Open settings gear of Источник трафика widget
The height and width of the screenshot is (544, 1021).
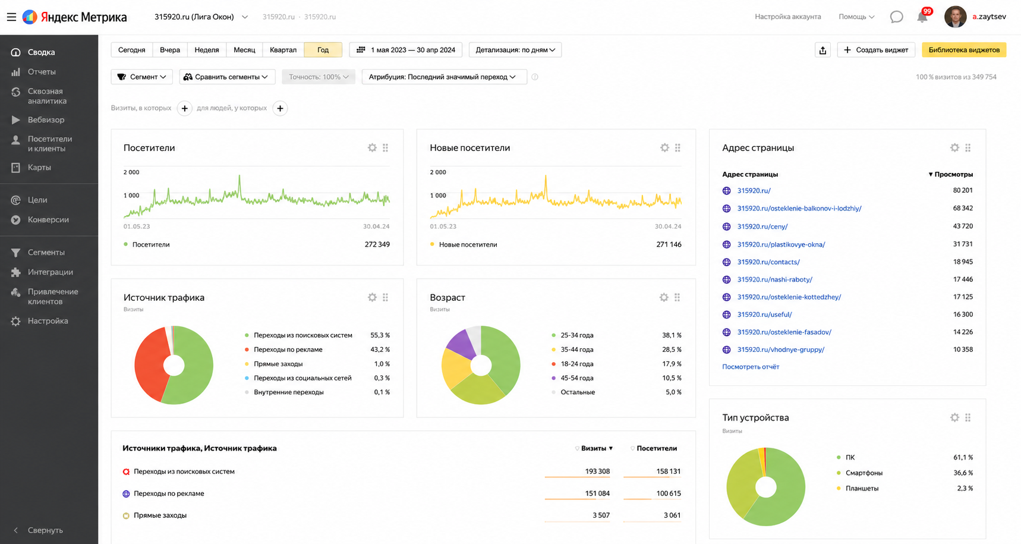[372, 297]
